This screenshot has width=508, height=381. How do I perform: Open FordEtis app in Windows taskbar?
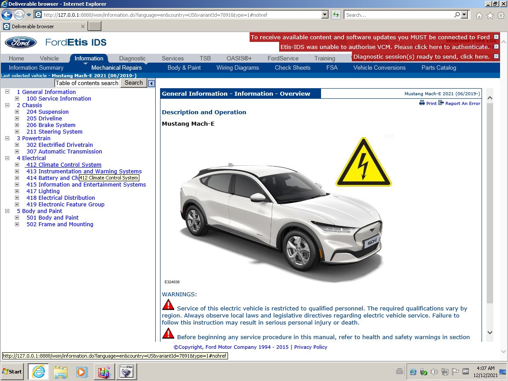(126, 372)
